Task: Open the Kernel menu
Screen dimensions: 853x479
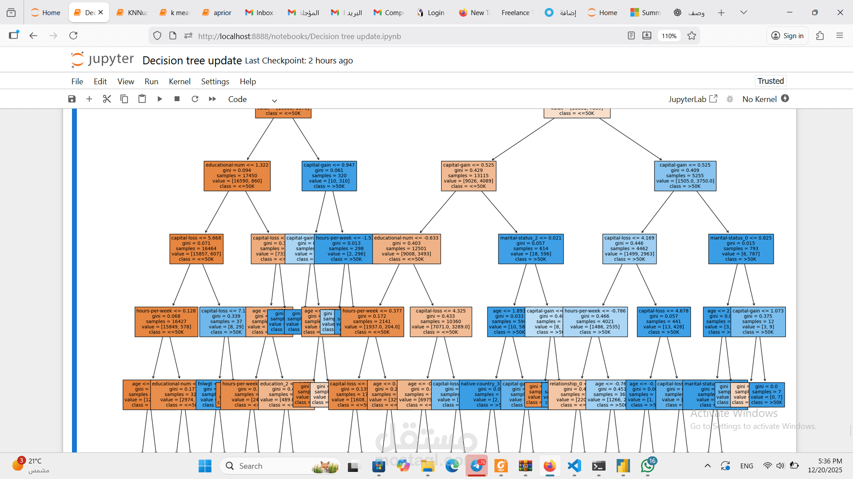Action: 179,82
